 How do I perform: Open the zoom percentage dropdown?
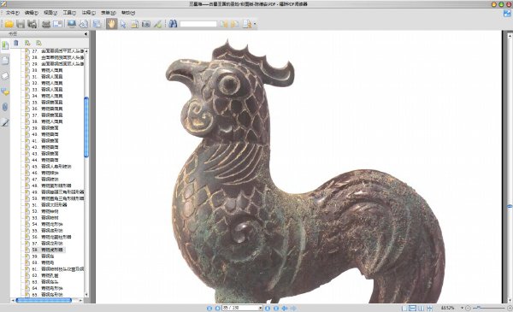(x=462, y=308)
